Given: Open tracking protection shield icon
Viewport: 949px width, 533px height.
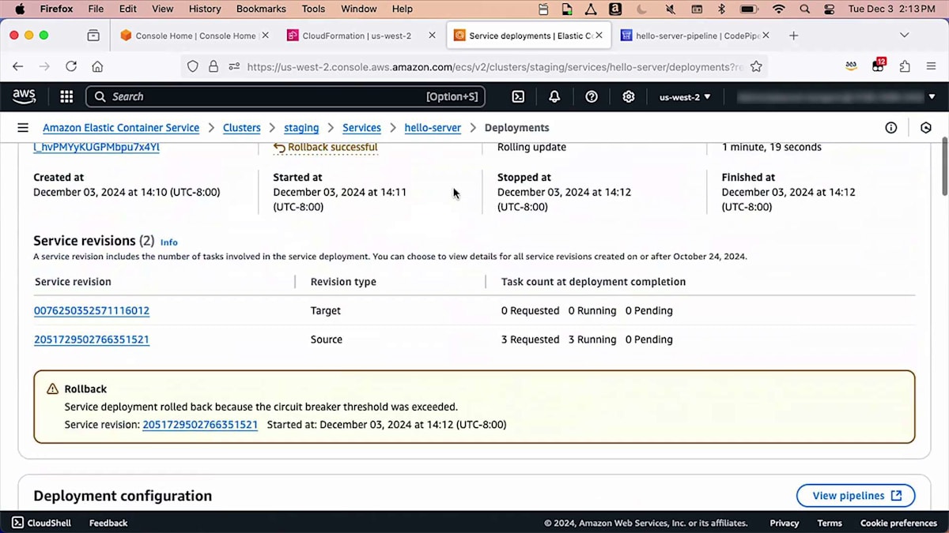Looking at the screenshot, I should [193, 66].
